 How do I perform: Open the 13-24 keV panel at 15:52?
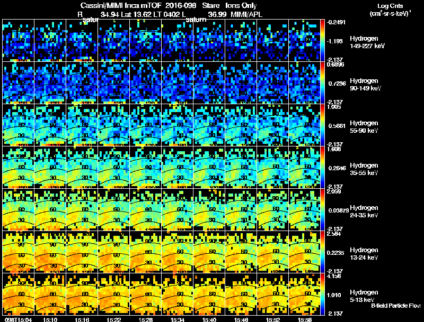(x=272, y=252)
